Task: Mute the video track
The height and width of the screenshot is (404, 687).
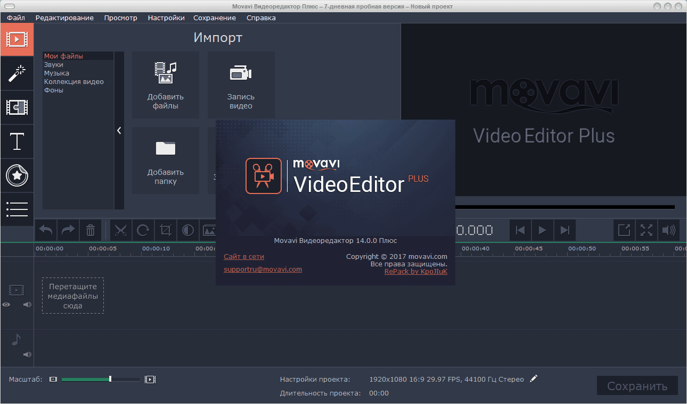Action: [27, 305]
